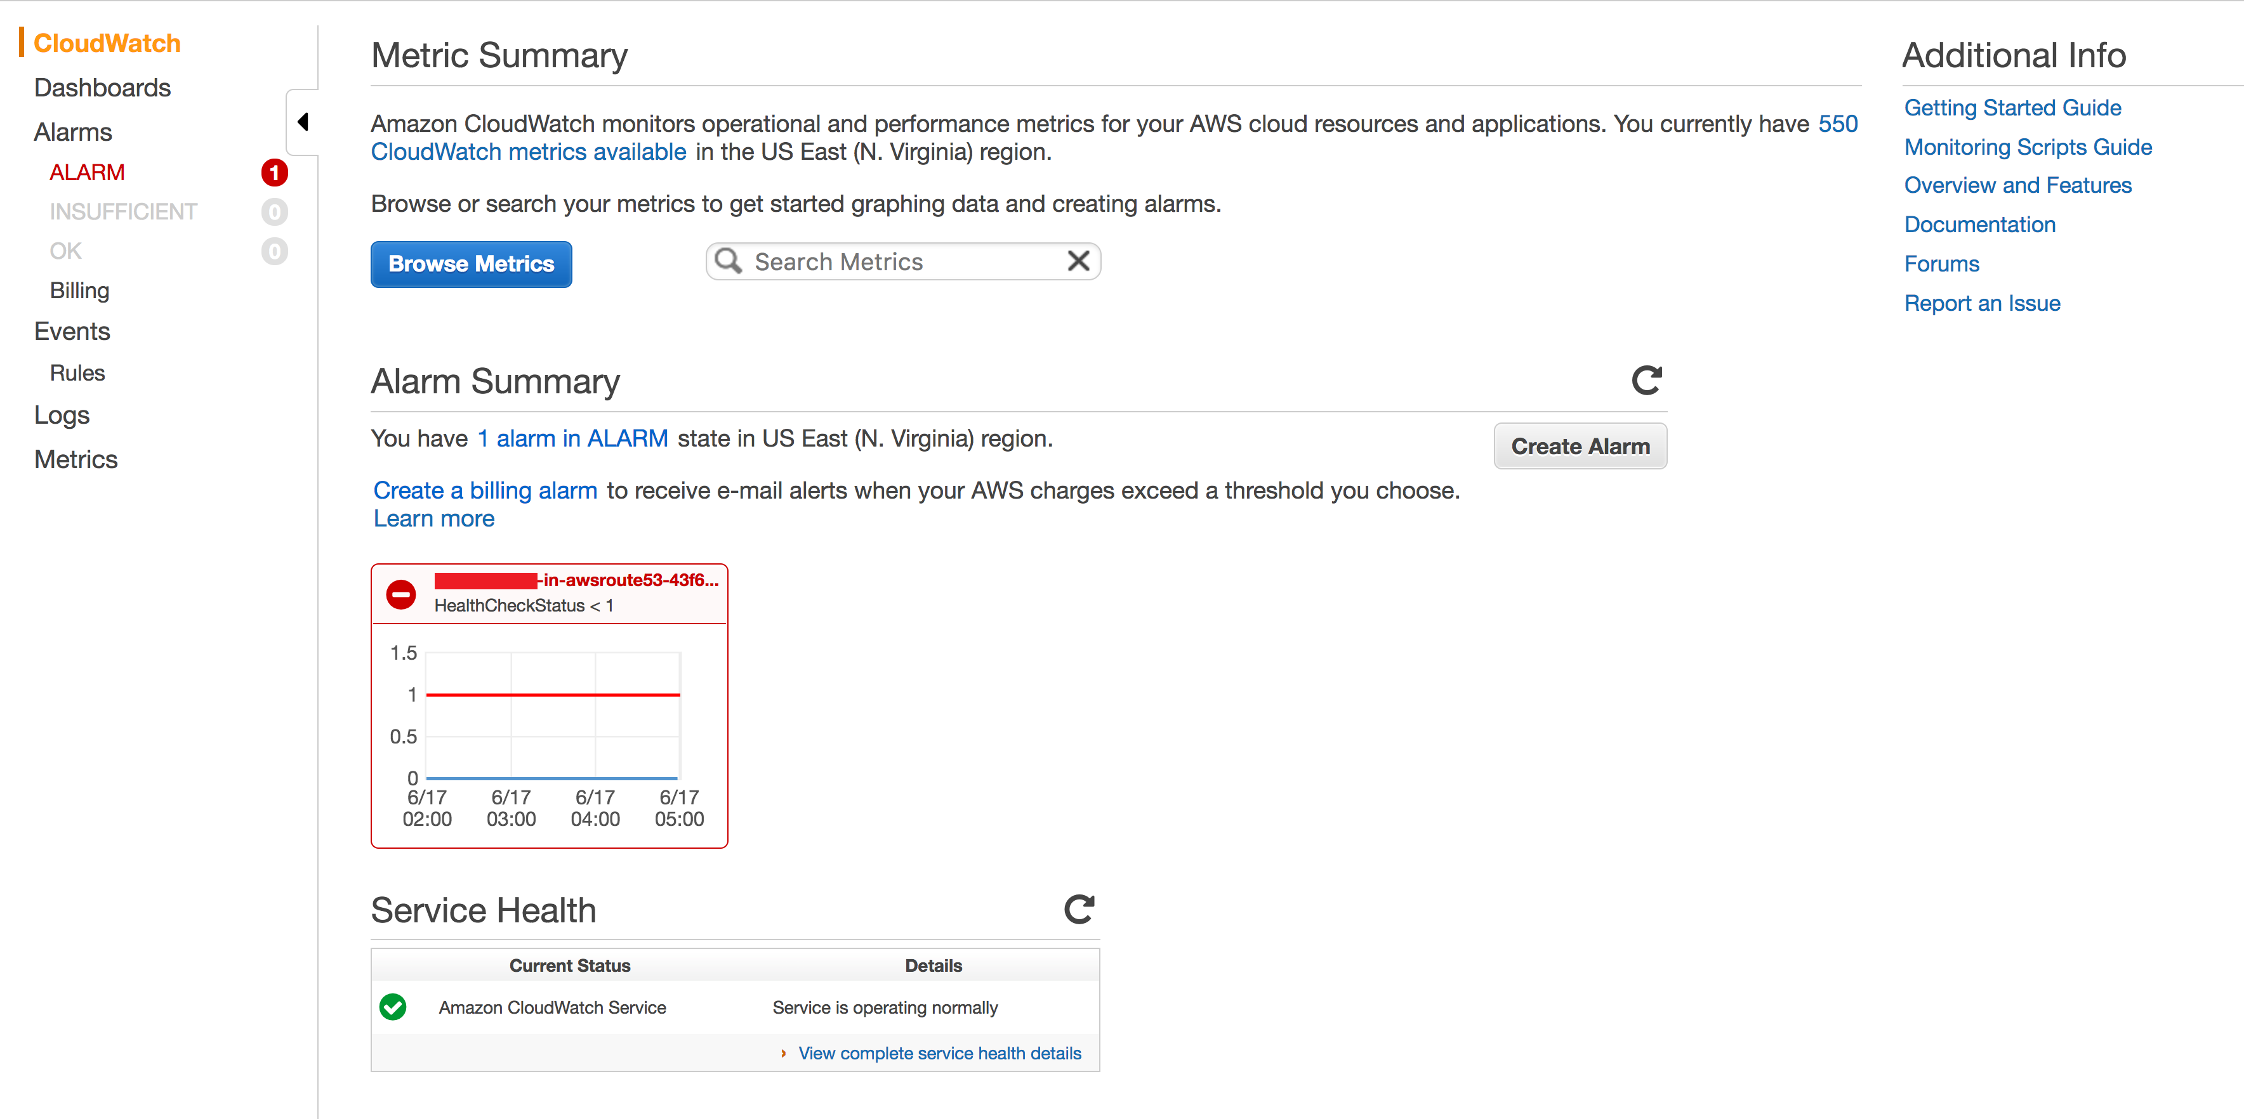
Task: Click the green check status icon
Action: pyautogui.click(x=393, y=1007)
